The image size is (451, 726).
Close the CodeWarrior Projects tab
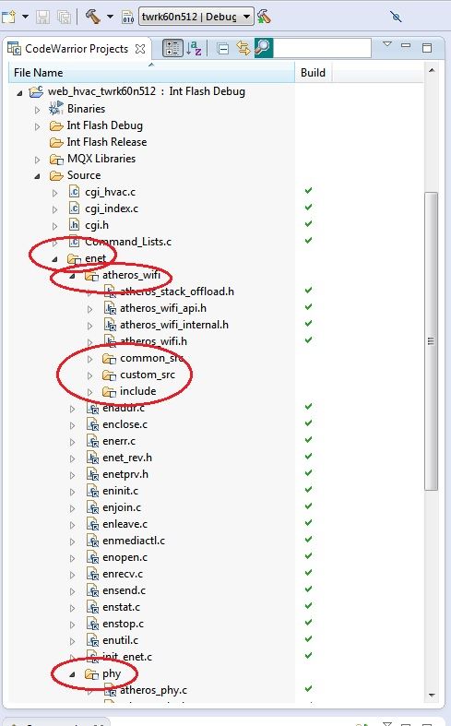[x=140, y=49]
